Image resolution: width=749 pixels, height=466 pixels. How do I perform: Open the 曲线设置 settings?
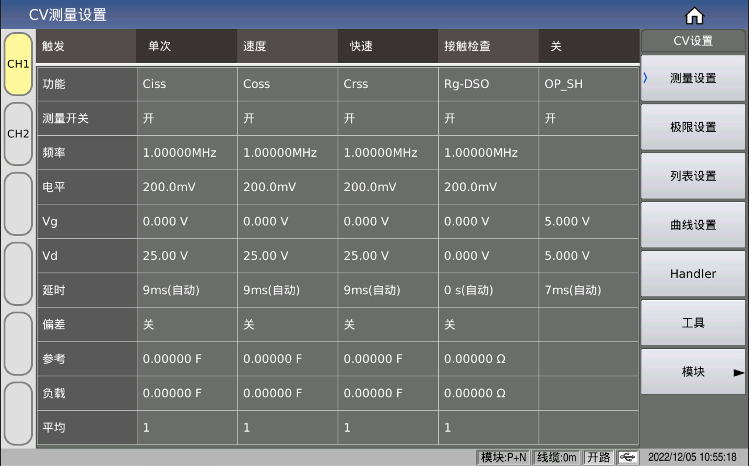[693, 225]
